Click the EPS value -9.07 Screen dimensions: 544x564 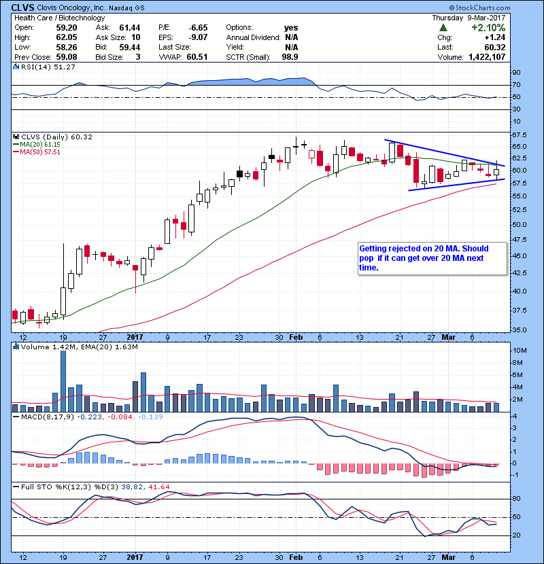(x=198, y=37)
